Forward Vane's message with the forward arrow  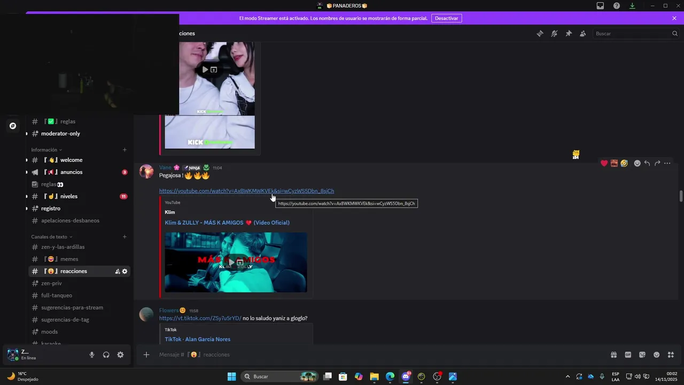pos(657,163)
